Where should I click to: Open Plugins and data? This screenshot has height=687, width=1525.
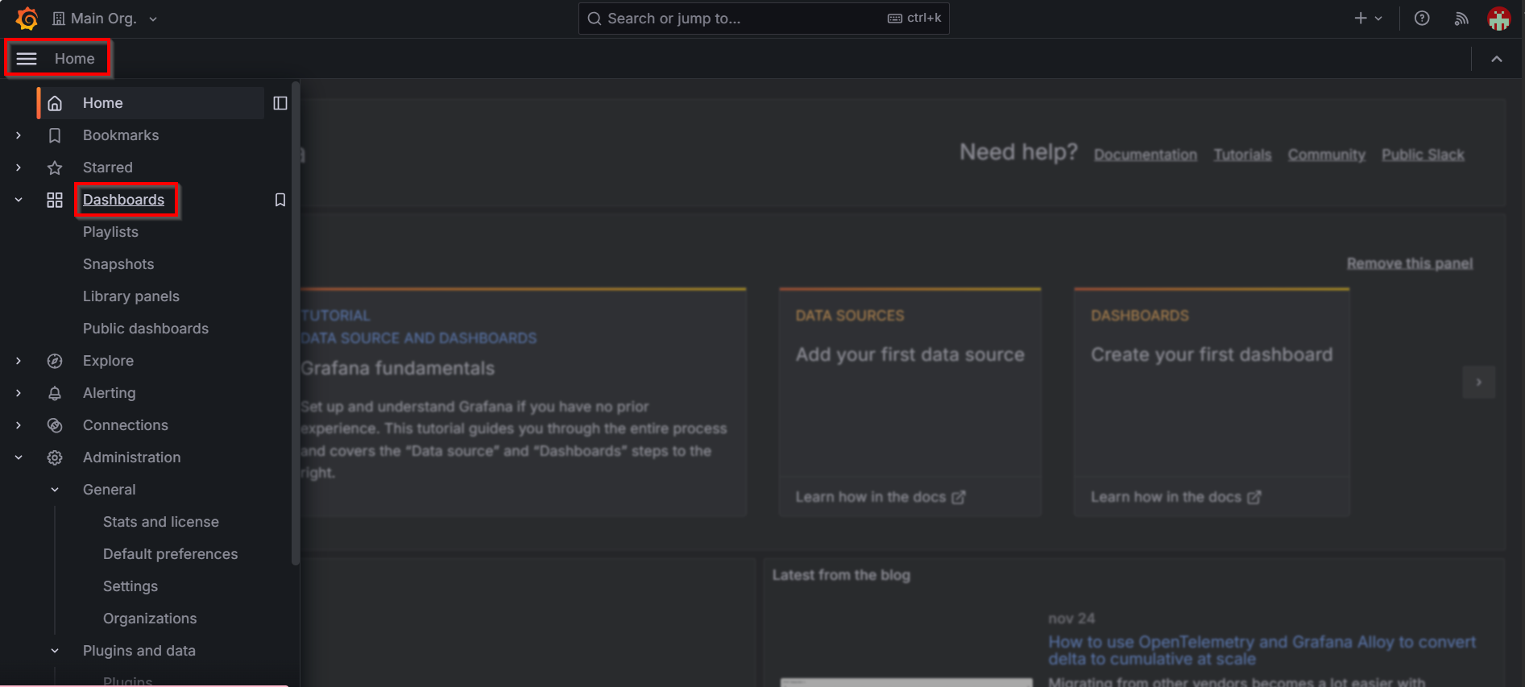[x=139, y=651]
